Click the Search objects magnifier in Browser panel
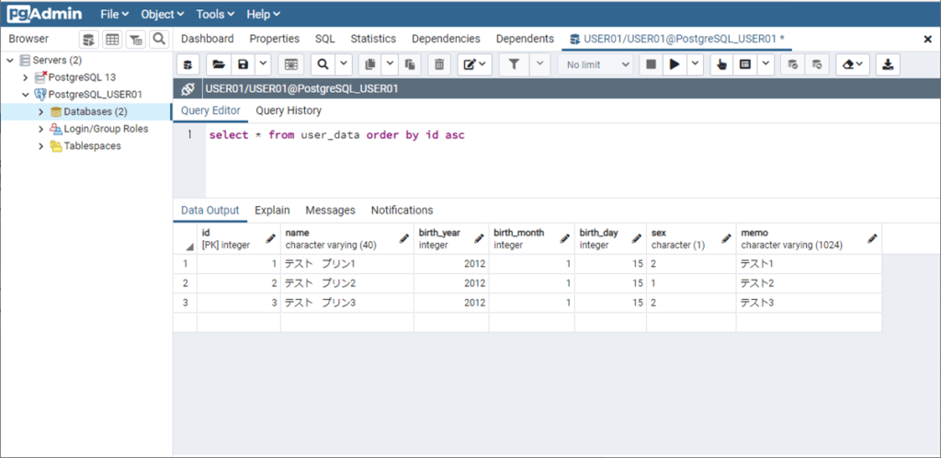The height and width of the screenshot is (458, 941). [159, 40]
